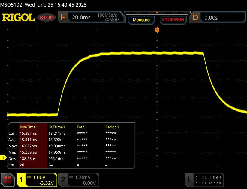Click channel 2 offset 0.00V value
247x189 pixels.
[x=89, y=183]
